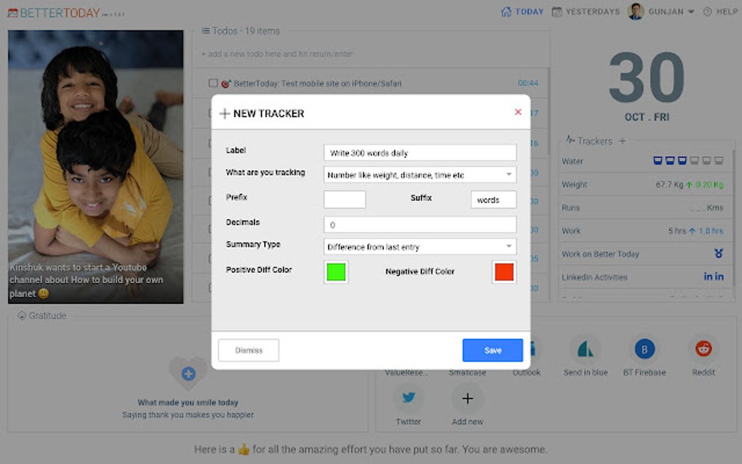Click the Gratitude smiley icon
Viewport: 742px width, 464px height.
22,316
